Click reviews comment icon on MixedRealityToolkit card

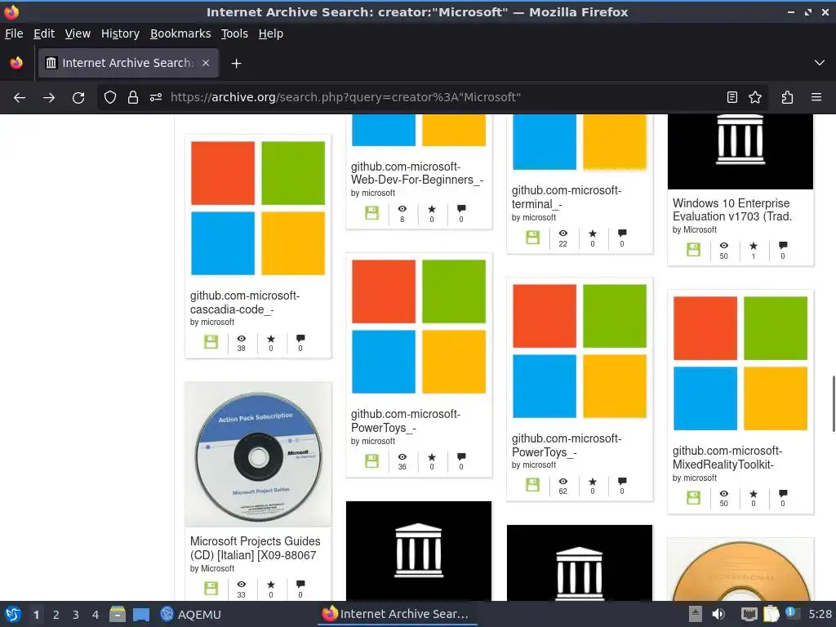point(783,494)
